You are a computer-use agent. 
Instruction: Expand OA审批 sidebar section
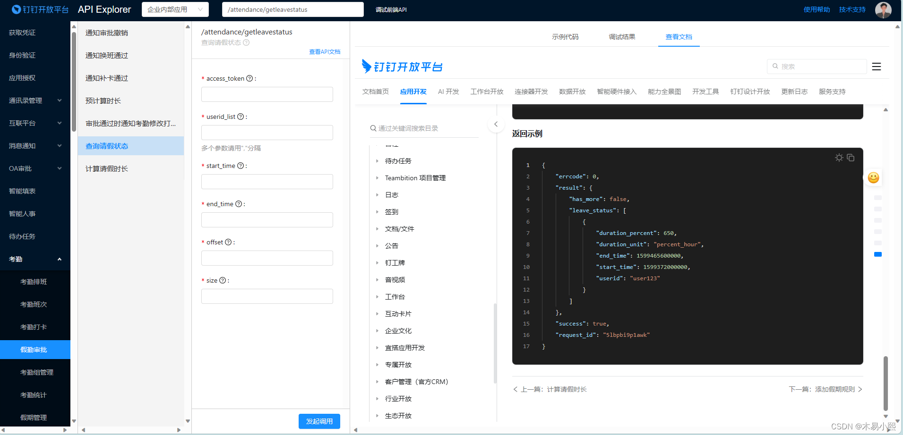coord(35,168)
